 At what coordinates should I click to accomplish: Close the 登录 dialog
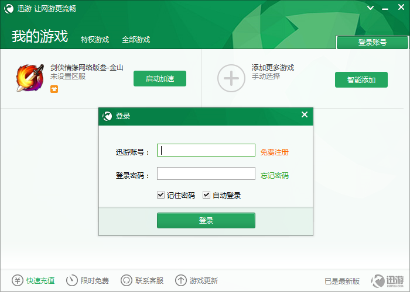tap(305, 114)
